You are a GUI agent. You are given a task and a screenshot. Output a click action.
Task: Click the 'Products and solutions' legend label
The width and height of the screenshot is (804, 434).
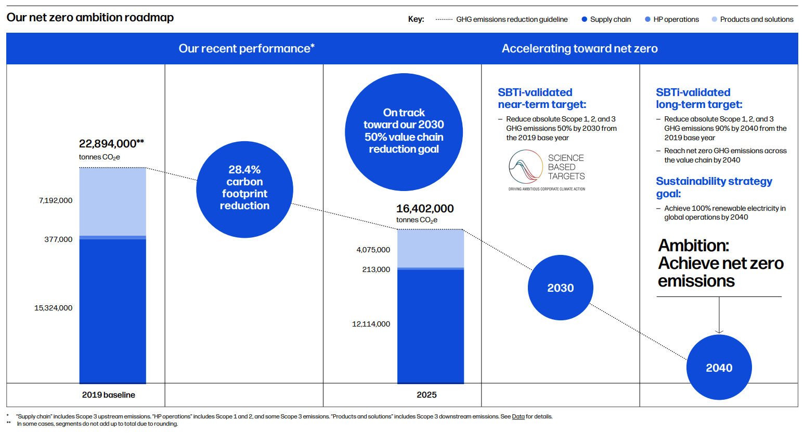click(x=757, y=19)
